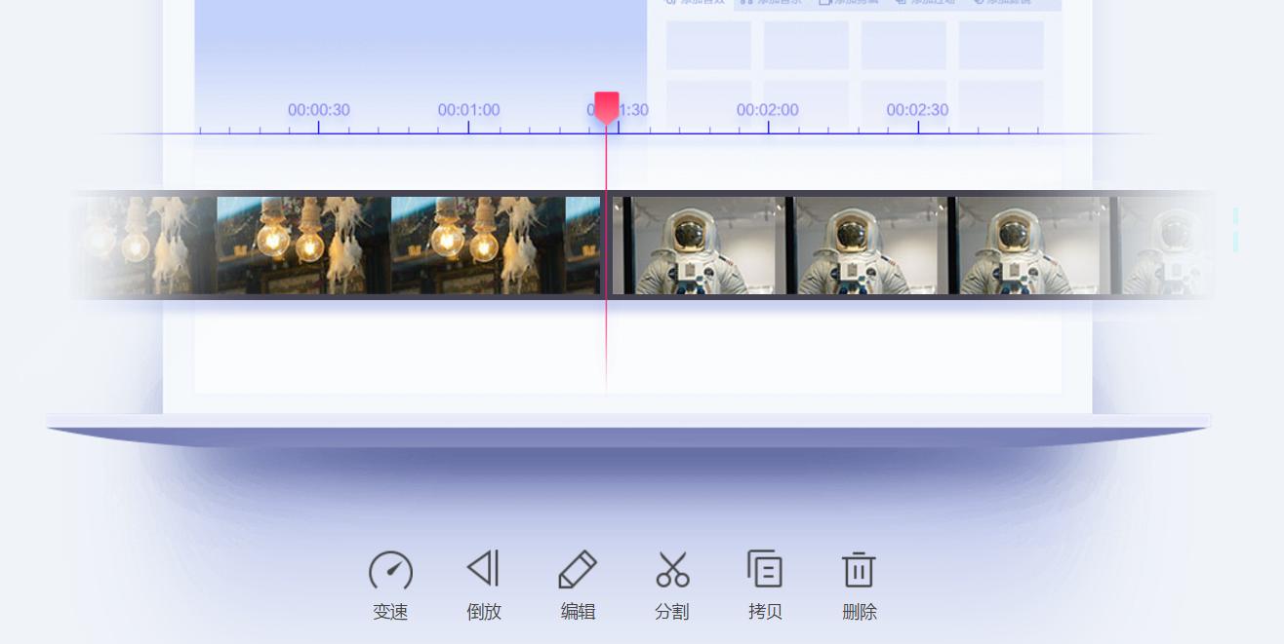Select the 变速 speed adjustment tool
The height and width of the screenshot is (644, 1284).
[x=391, y=568]
